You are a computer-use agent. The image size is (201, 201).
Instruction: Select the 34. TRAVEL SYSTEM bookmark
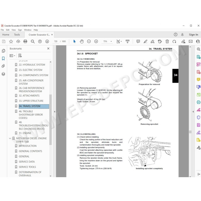coord(34,106)
